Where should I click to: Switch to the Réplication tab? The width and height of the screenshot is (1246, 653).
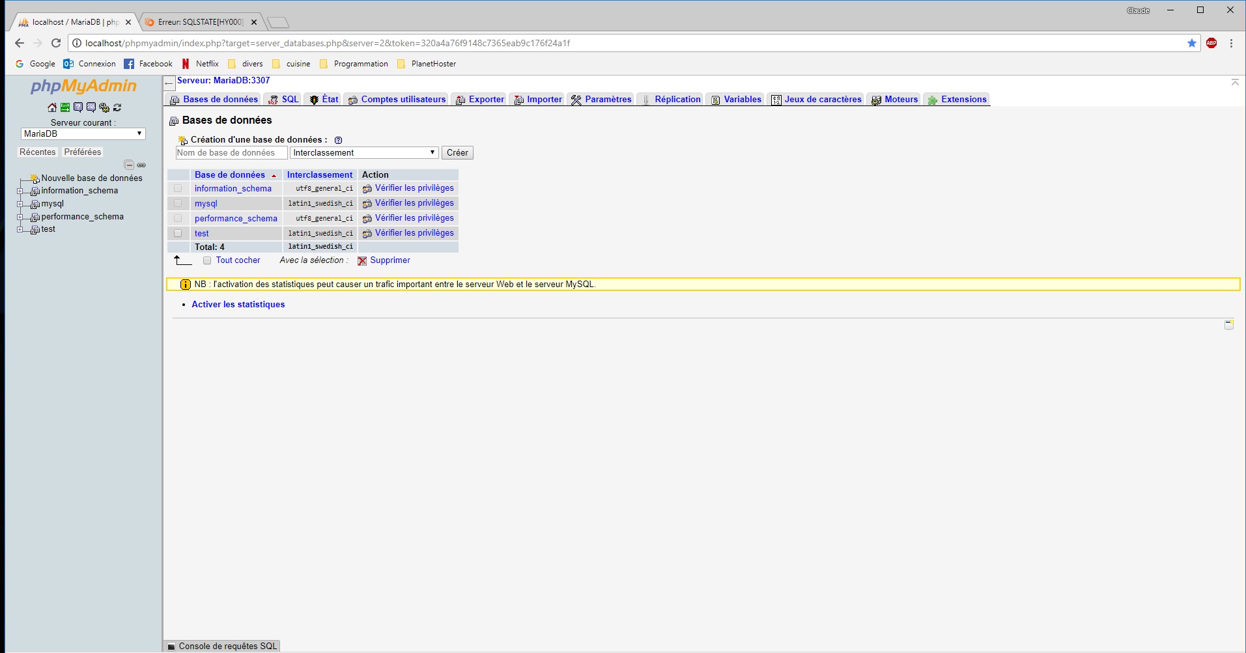tap(675, 99)
